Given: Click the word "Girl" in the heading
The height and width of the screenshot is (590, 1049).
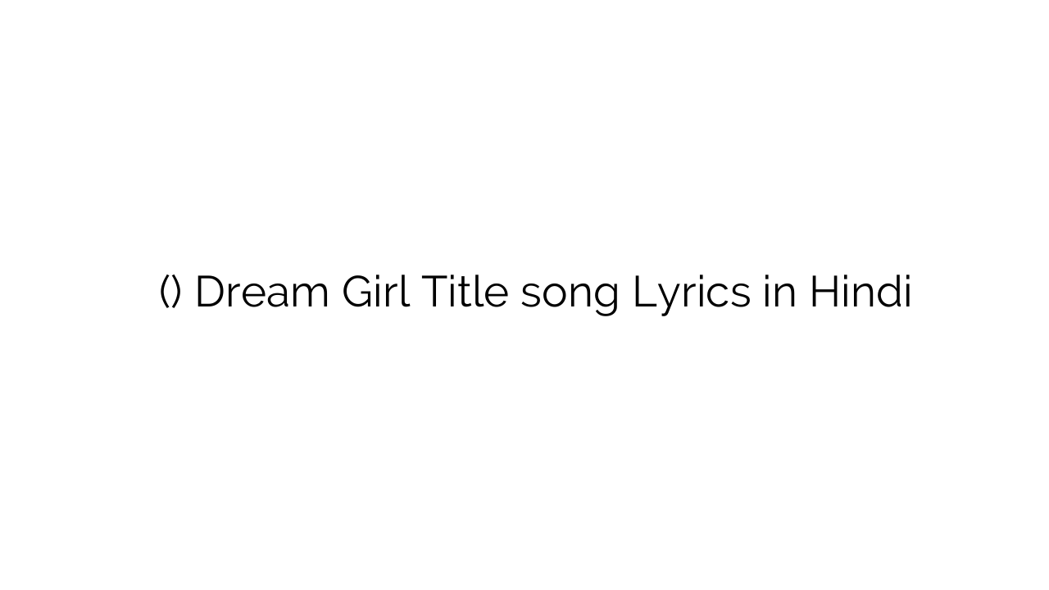Looking at the screenshot, I should tap(375, 292).
